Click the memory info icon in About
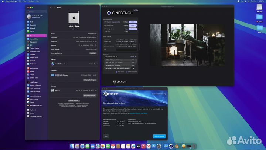 96,46
